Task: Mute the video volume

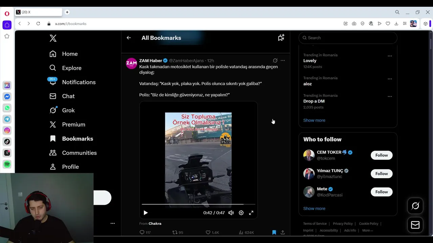Action: [x=231, y=213]
